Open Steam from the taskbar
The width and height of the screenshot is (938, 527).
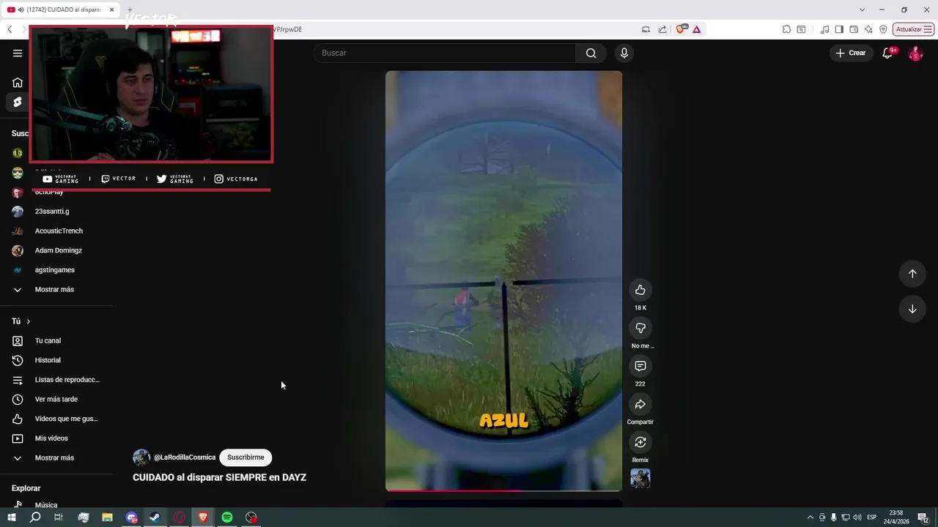click(155, 517)
